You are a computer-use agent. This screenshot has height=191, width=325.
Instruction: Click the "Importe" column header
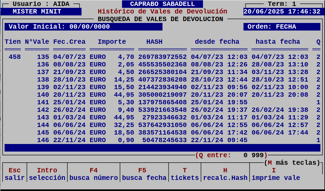(111, 42)
